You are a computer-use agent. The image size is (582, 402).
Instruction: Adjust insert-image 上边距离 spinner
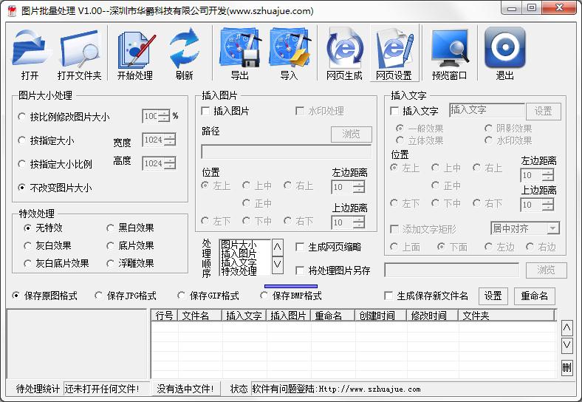pos(358,222)
